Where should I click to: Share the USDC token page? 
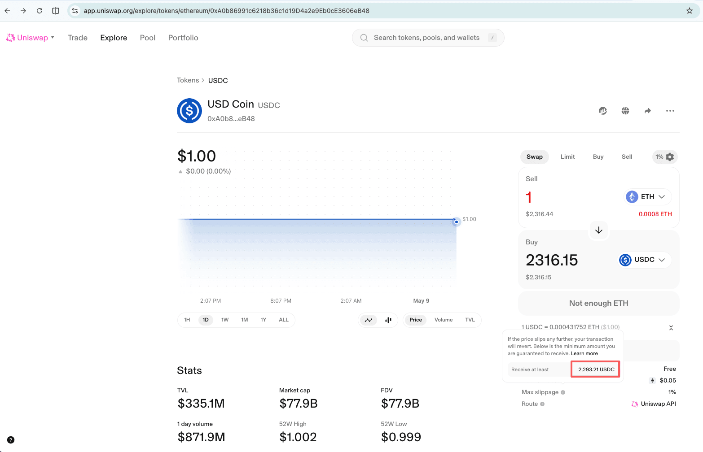click(x=648, y=111)
